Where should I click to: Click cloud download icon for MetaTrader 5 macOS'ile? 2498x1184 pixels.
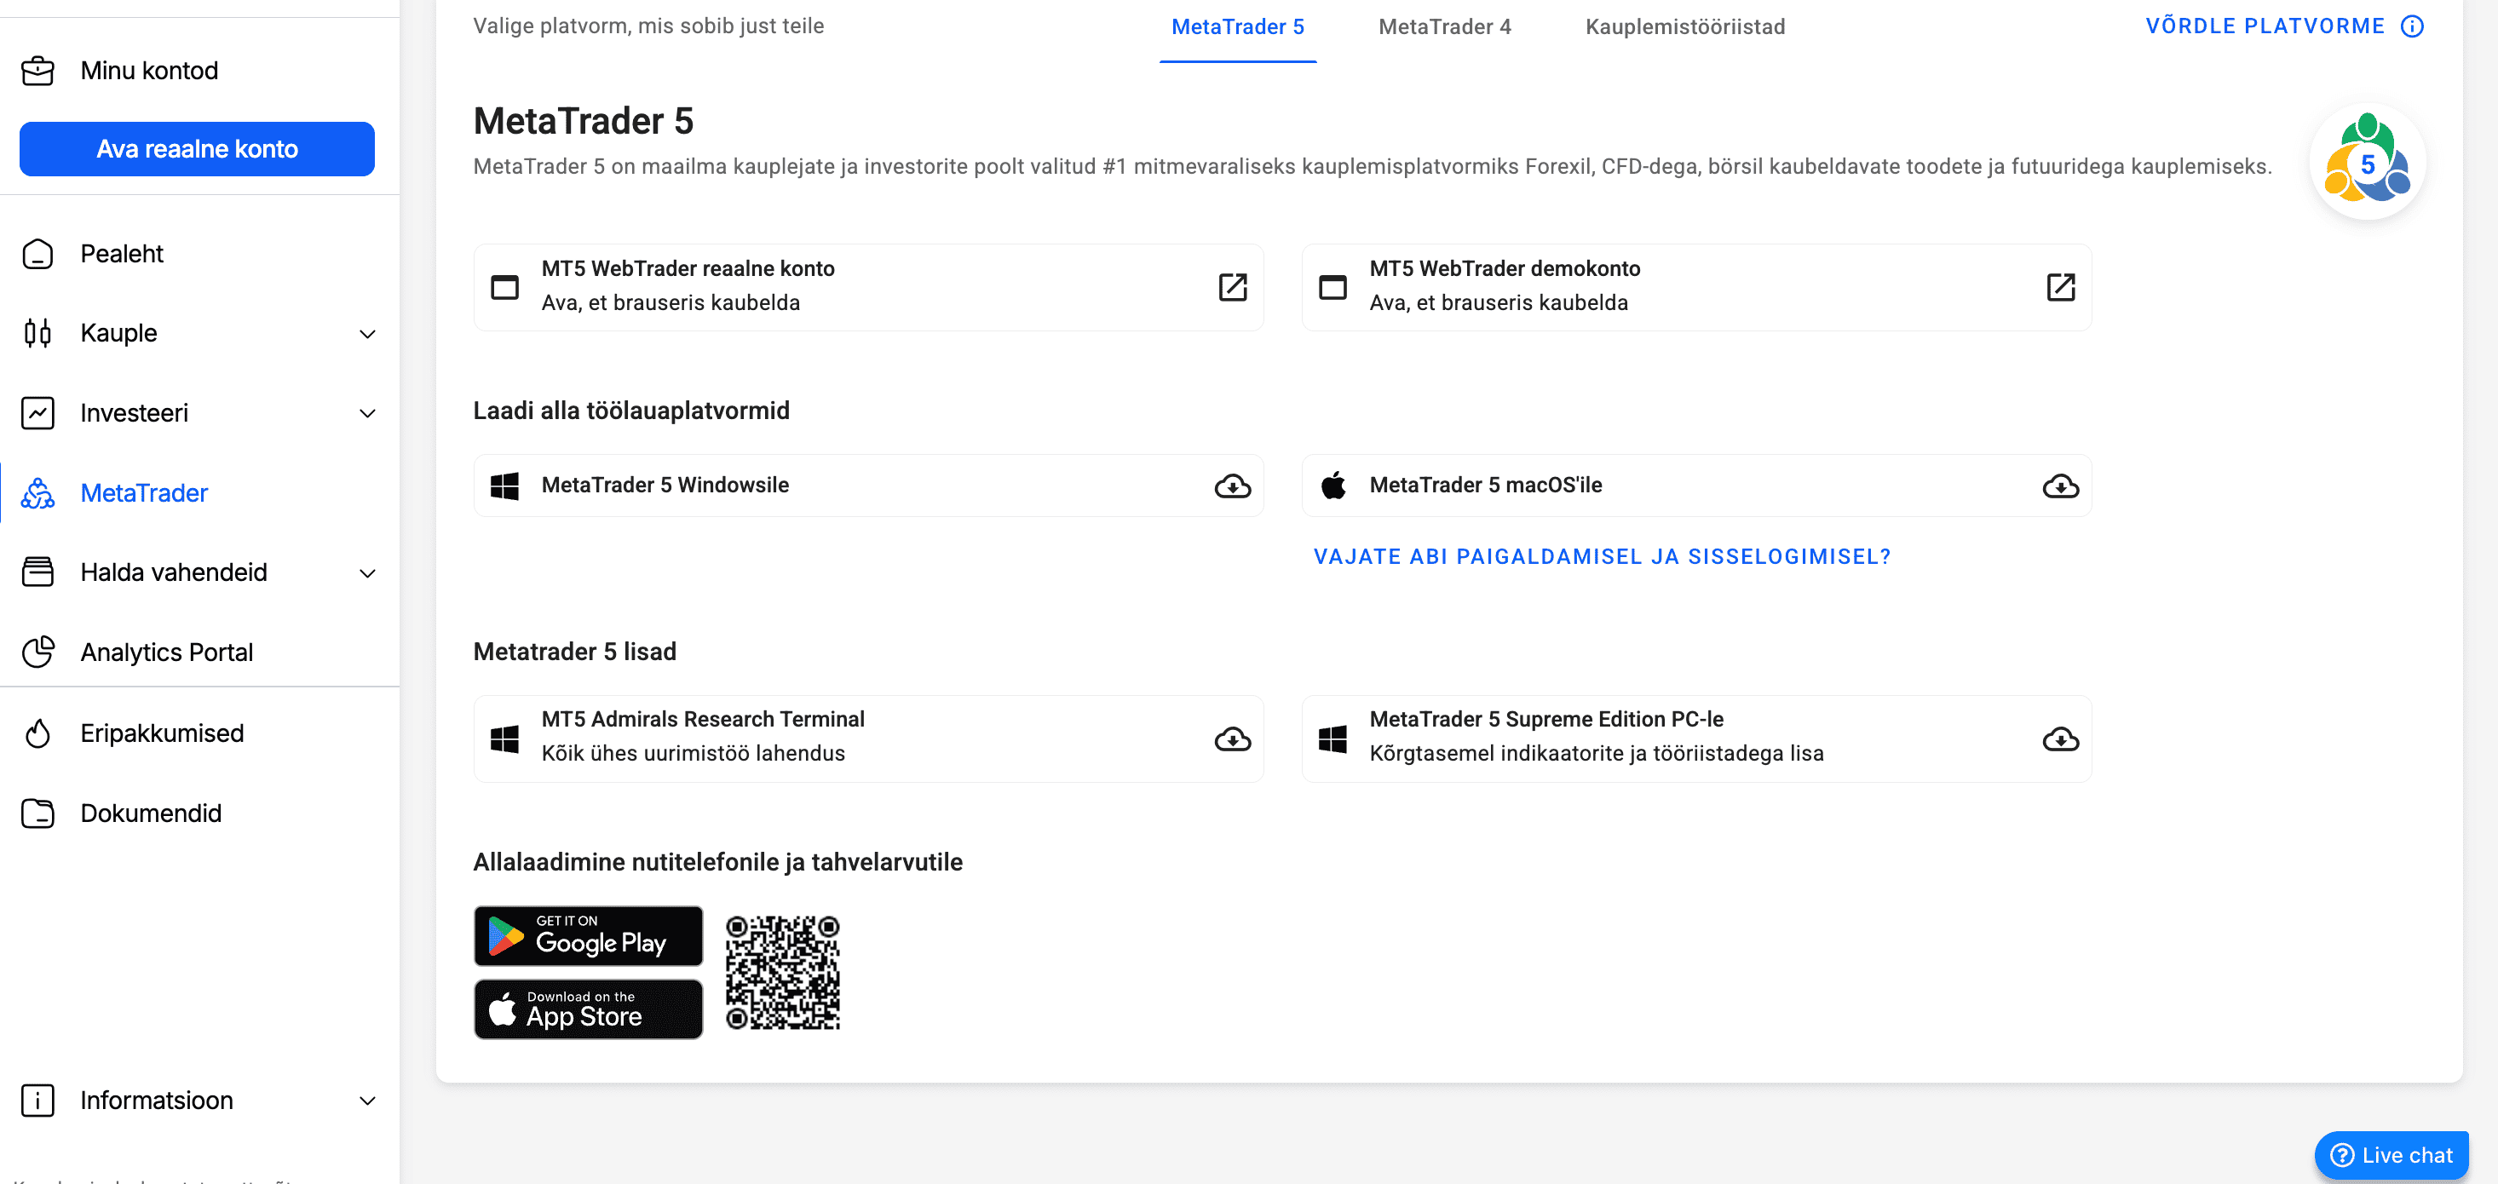2061,486
